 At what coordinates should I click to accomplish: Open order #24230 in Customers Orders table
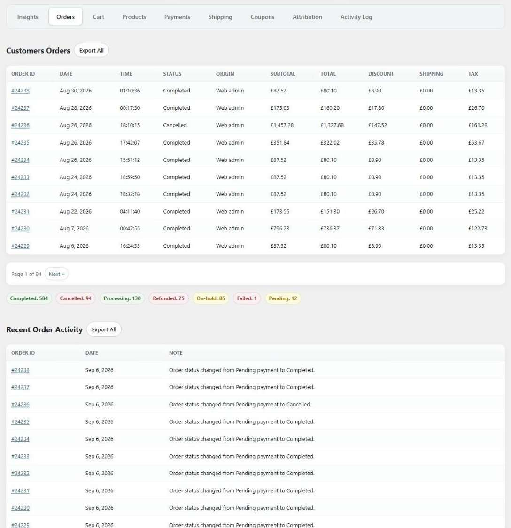click(20, 228)
